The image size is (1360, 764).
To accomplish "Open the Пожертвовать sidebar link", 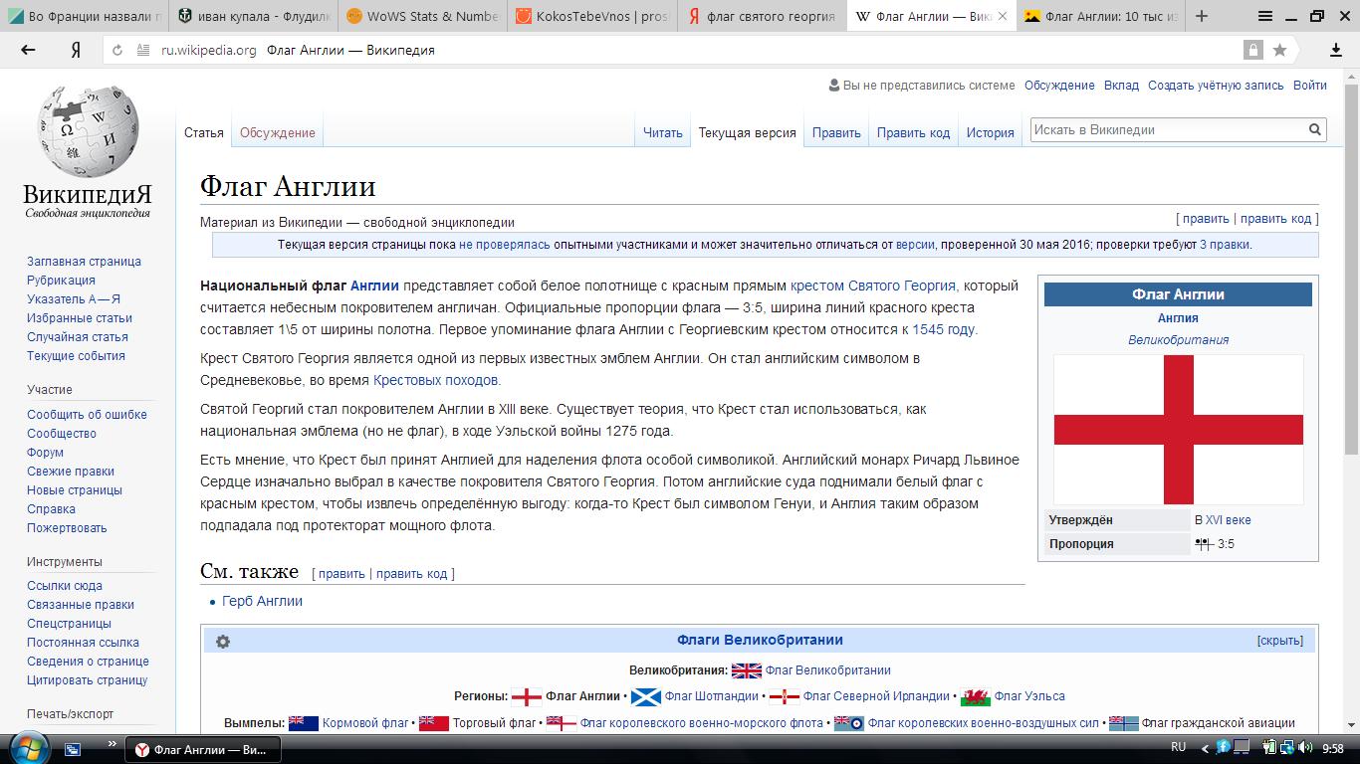I will point(67,528).
